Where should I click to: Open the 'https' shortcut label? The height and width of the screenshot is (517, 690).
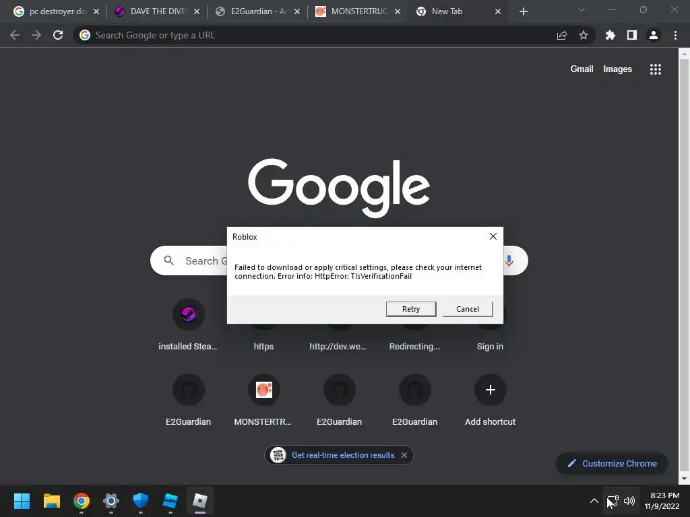coord(263,347)
